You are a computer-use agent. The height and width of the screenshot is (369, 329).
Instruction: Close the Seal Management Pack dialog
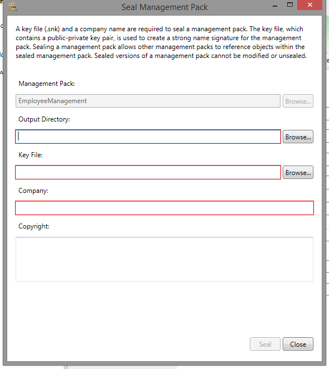[x=298, y=344]
